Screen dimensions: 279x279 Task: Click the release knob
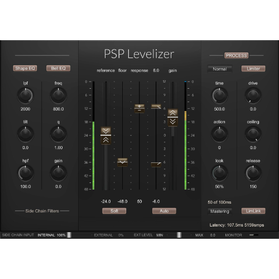tap(253, 173)
